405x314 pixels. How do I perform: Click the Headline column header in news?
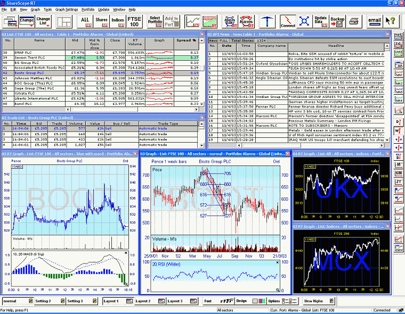tap(336, 47)
